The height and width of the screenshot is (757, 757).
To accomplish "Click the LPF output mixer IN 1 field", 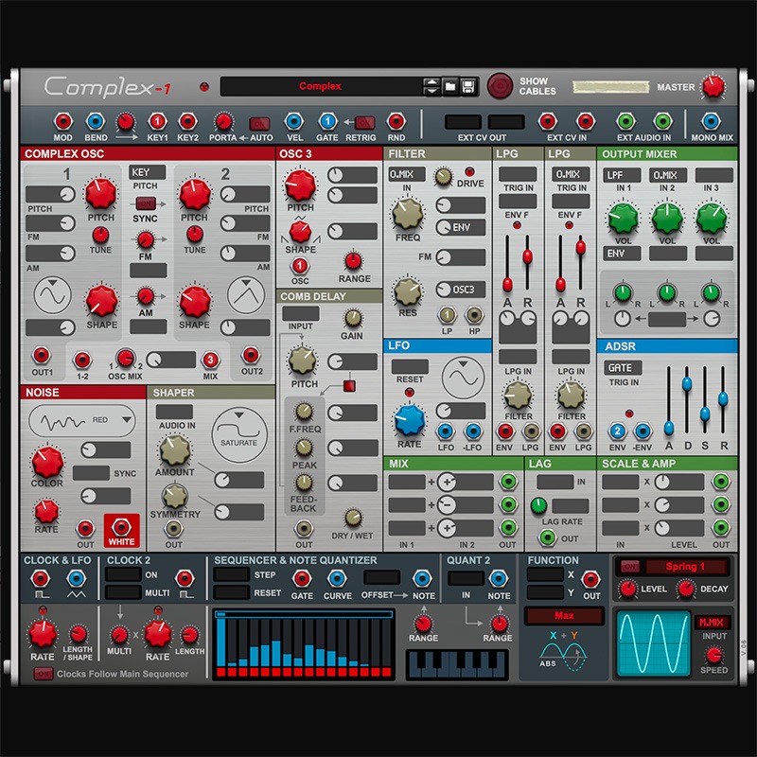I will pos(622,175).
